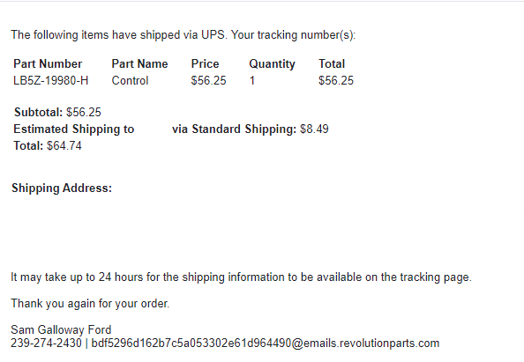Click the $8.49 shipping cost
This screenshot has width=524, height=362.
tap(314, 129)
